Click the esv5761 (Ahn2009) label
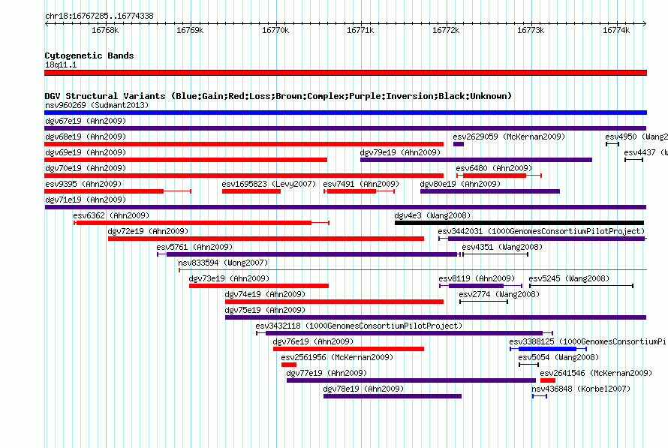This screenshot has height=448, width=668. [x=194, y=247]
